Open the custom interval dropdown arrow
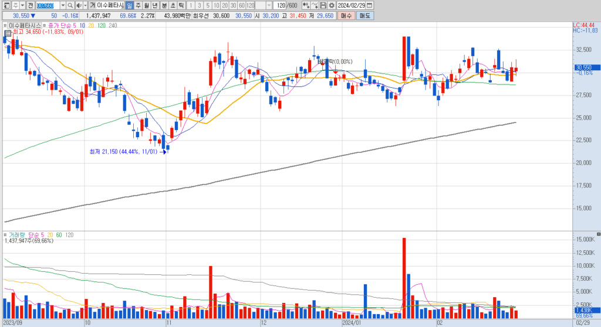601x327 pixels. click(x=269, y=5)
